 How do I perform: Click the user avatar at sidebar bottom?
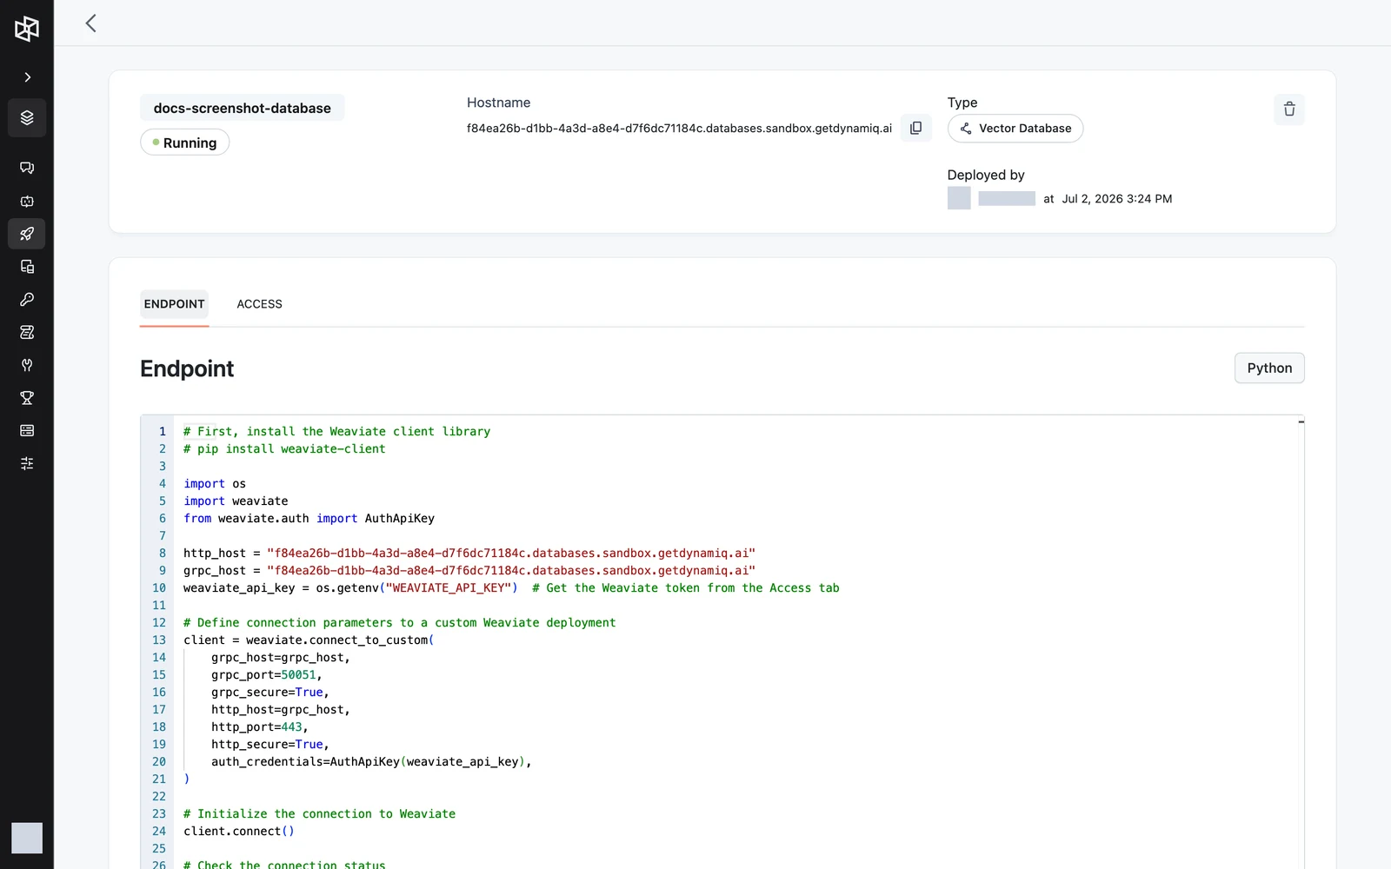(x=27, y=839)
